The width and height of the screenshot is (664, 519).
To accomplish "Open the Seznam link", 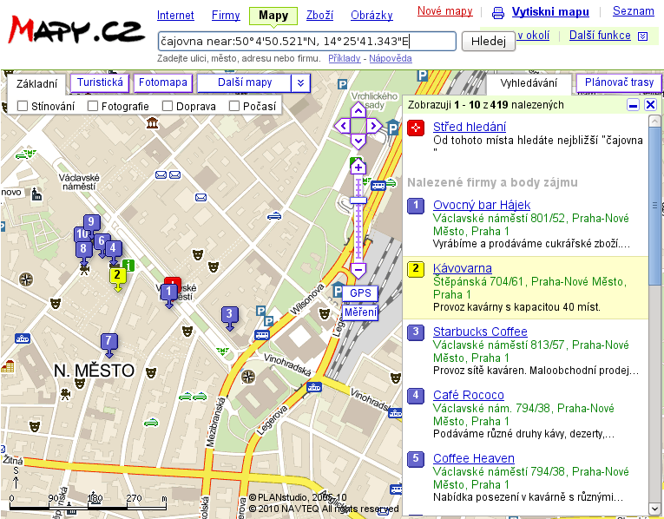I will pyautogui.click(x=634, y=11).
